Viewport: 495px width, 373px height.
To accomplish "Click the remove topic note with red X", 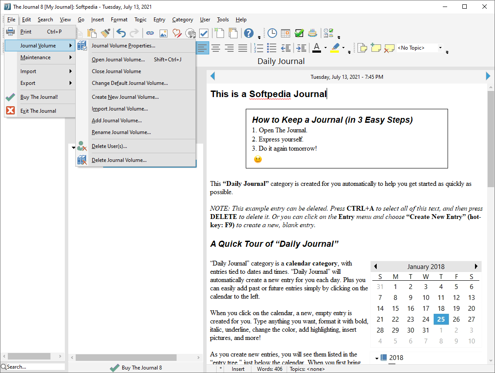I will pyautogui.click(x=389, y=48).
